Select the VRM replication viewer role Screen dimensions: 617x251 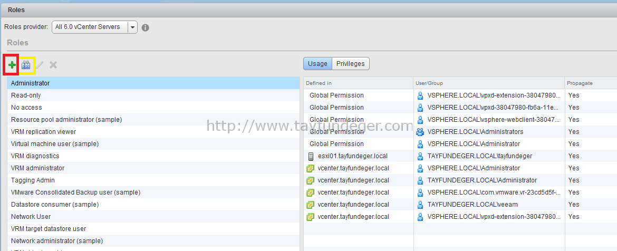tap(153, 132)
